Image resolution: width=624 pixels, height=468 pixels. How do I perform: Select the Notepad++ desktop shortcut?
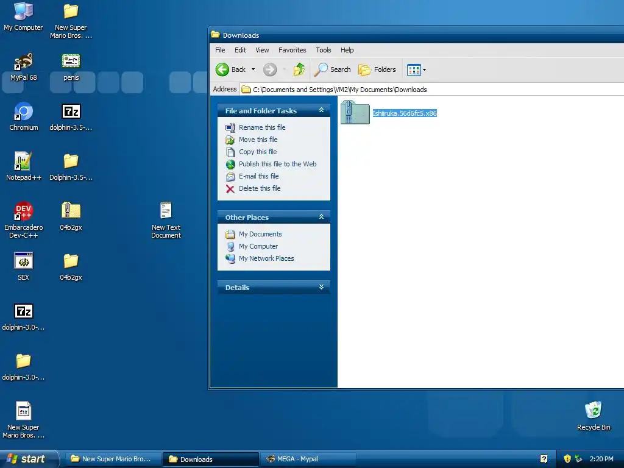coord(24,166)
